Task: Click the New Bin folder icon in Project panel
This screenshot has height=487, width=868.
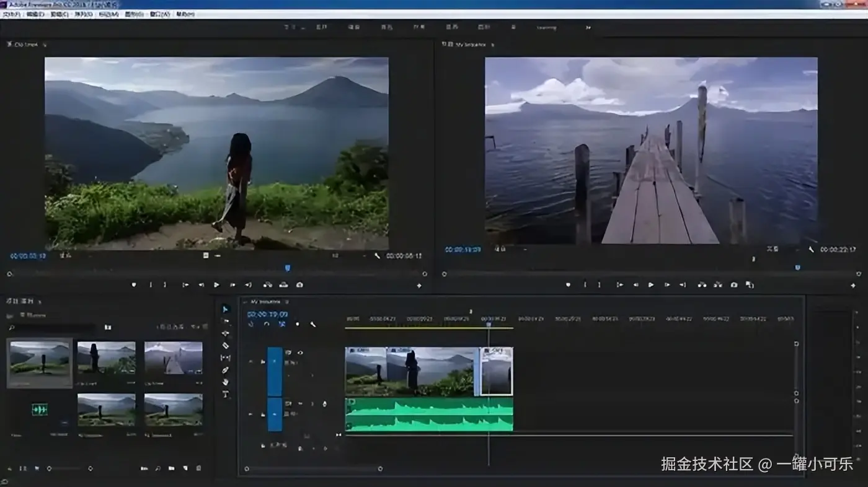Action: point(171,468)
